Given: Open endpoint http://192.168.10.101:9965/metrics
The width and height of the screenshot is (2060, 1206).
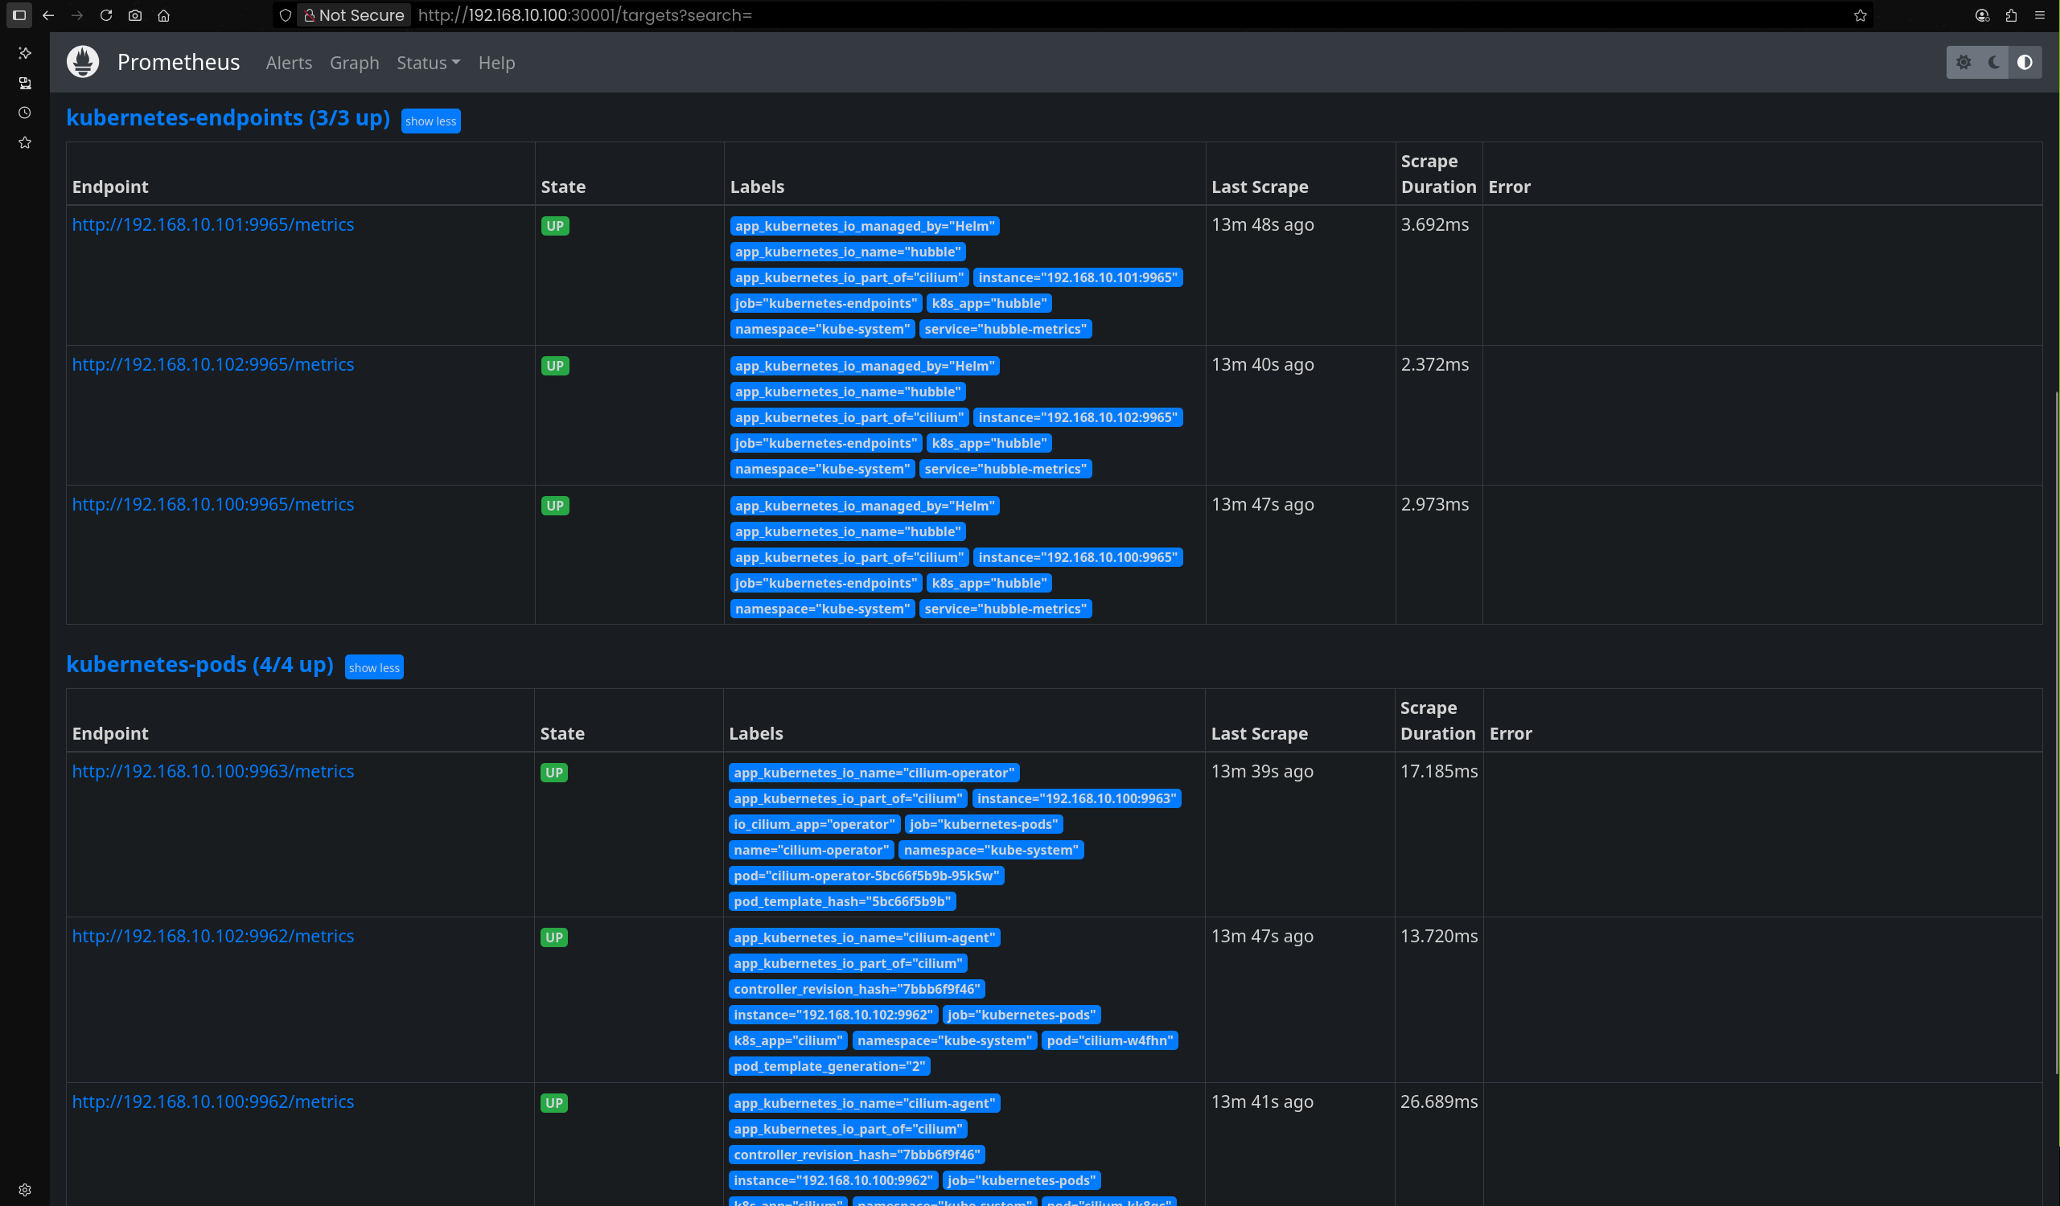Looking at the screenshot, I should (212, 224).
